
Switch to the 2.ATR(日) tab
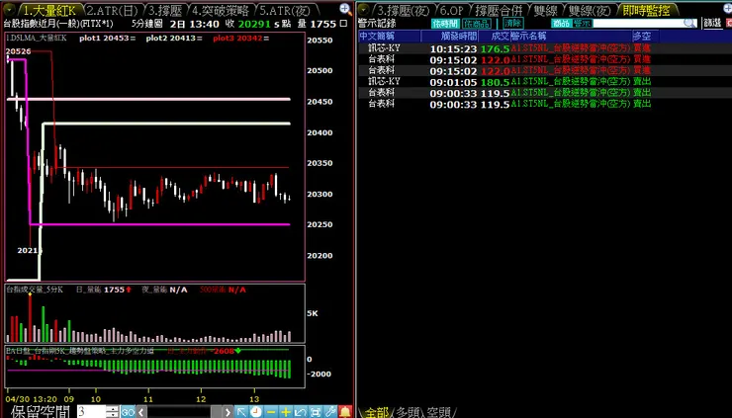point(112,10)
